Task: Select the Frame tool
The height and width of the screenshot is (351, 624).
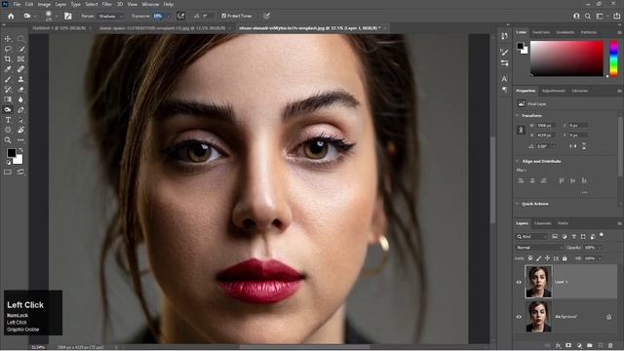Action: click(x=20, y=58)
